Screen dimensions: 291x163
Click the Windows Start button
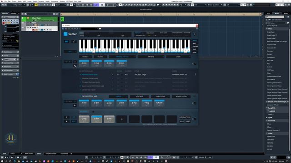[2, 161]
